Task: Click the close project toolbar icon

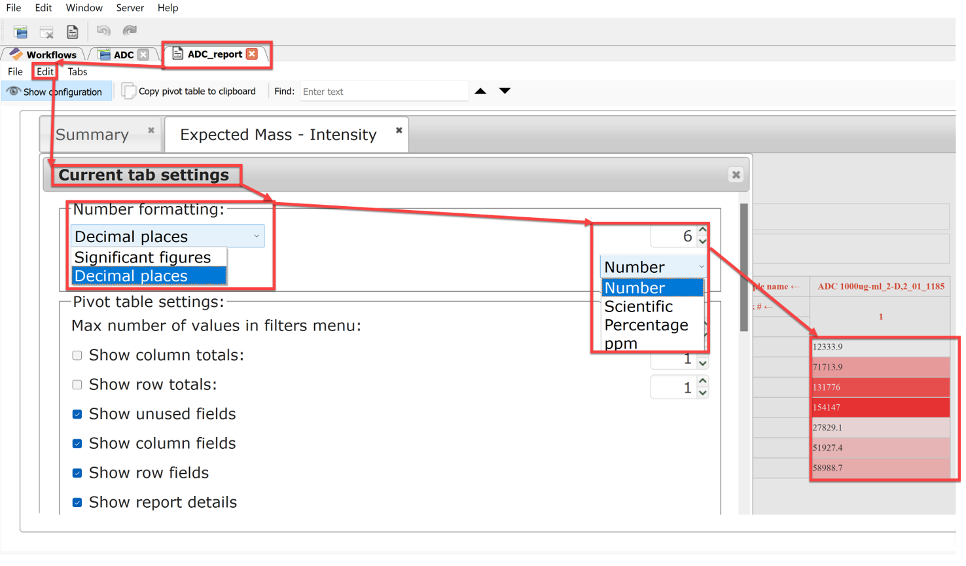Action: click(x=46, y=31)
